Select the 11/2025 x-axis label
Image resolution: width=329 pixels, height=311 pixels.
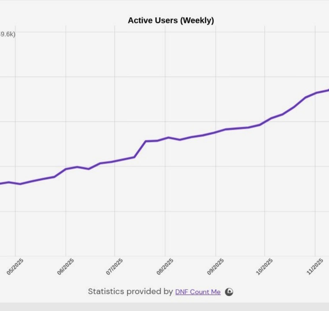point(315,266)
